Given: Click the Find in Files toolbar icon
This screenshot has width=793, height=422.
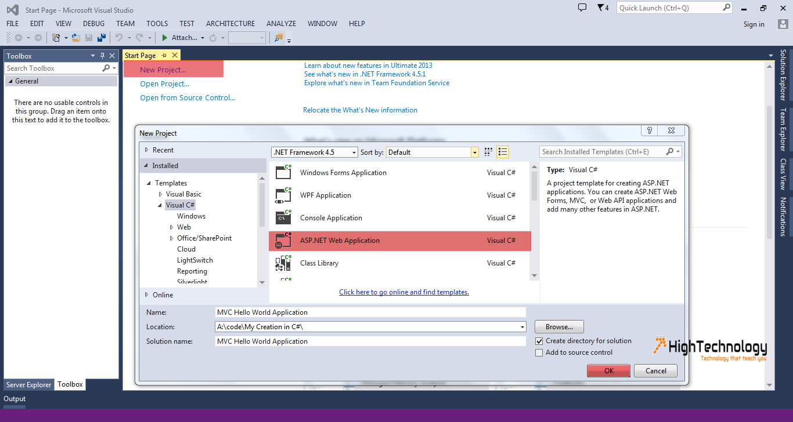Looking at the screenshot, I should pos(279,38).
